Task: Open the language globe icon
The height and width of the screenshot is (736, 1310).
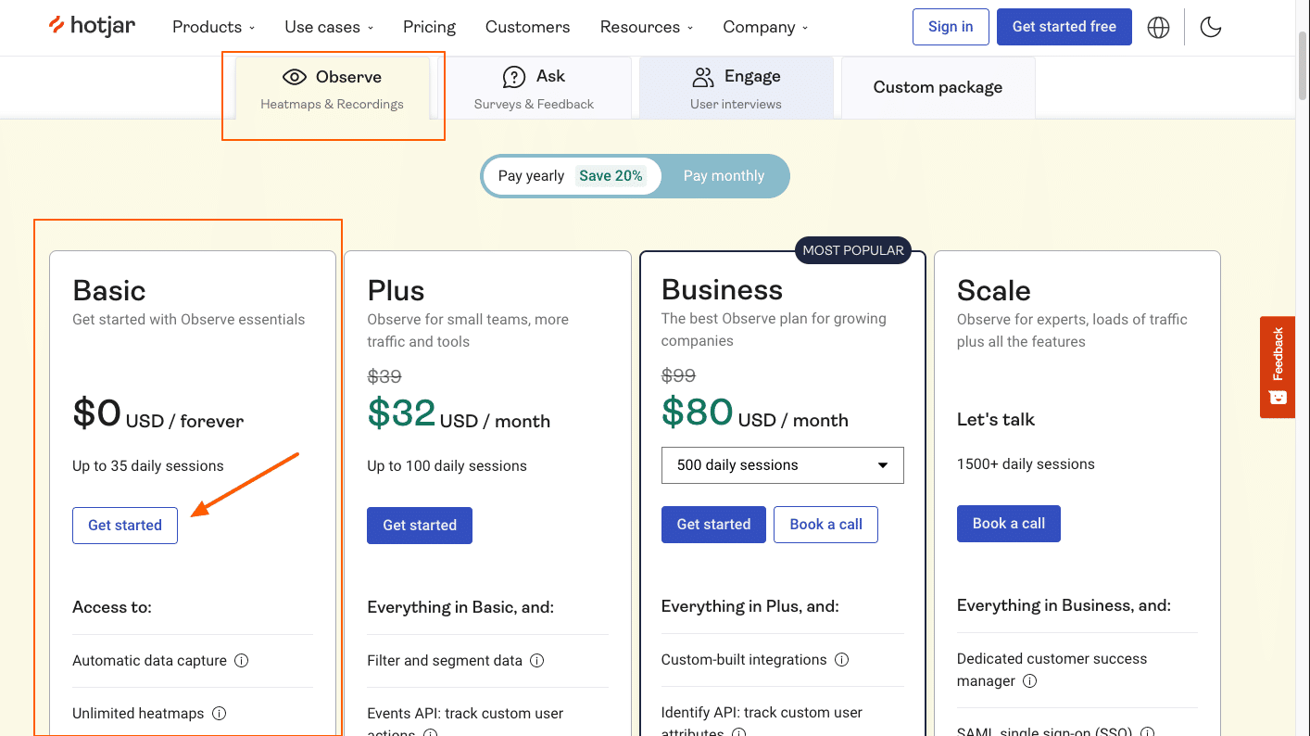Action: pyautogui.click(x=1158, y=27)
